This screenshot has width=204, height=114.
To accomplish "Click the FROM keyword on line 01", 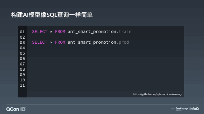I will (x=60, y=32).
